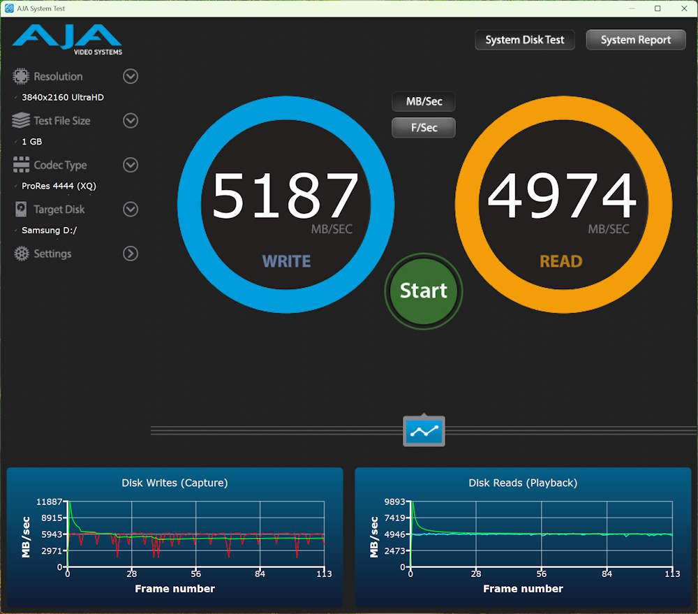This screenshot has width=698, height=614.
Task: Click the Test File Size stack icon
Action: 20,120
